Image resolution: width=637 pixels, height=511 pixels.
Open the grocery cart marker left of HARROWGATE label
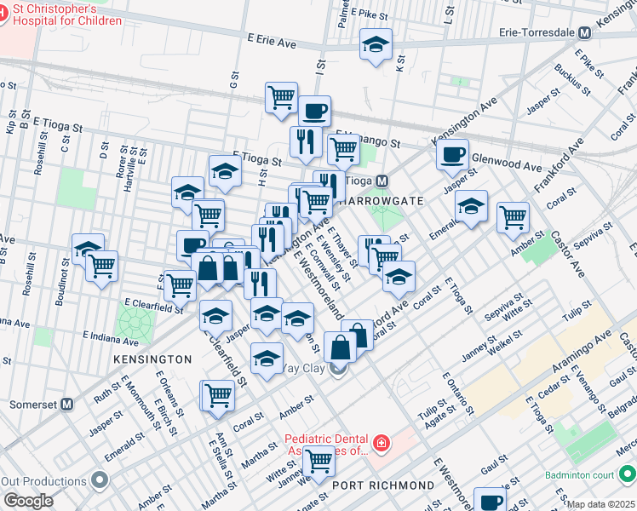pos(317,204)
